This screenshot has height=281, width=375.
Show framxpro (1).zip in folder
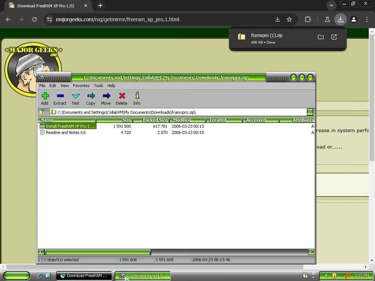point(321,37)
